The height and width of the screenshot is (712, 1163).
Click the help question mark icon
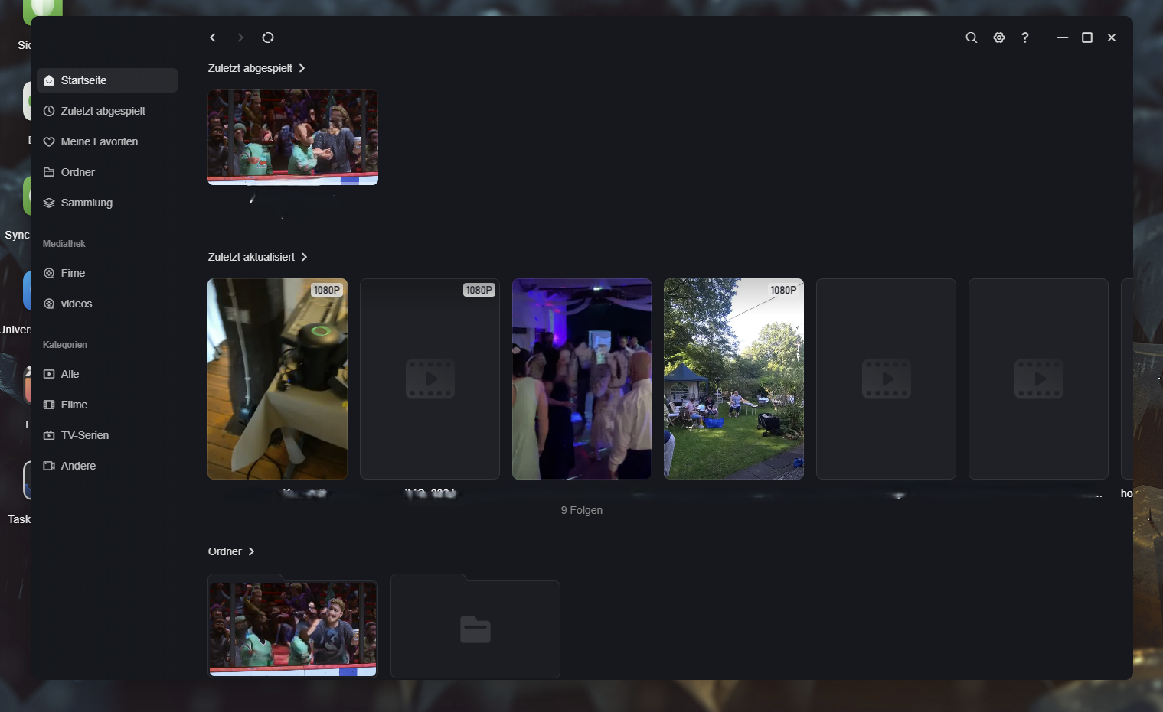point(1025,37)
